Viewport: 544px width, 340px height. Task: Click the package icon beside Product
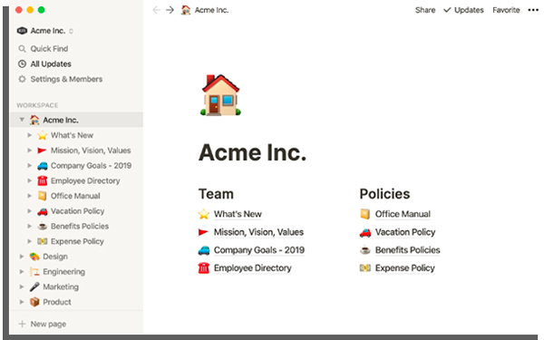coord(34,302)
